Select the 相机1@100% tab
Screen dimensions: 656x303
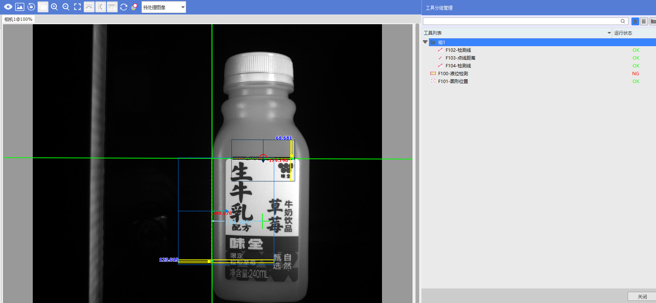point(18,19)
